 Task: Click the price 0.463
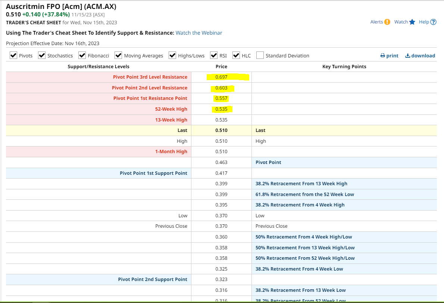click(221, 162)
